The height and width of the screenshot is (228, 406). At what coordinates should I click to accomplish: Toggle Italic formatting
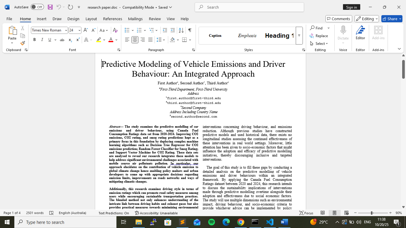click(x=42, y=40)
